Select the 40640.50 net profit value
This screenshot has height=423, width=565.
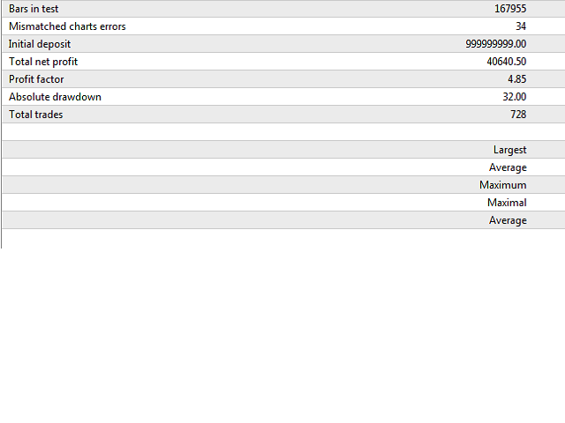pyautogui.click(x=506, y=62)
